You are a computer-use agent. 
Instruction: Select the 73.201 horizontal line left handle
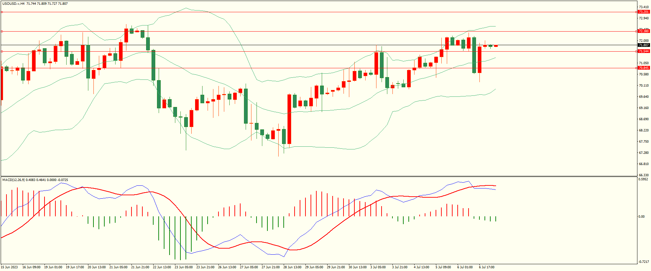click(2, 12)
